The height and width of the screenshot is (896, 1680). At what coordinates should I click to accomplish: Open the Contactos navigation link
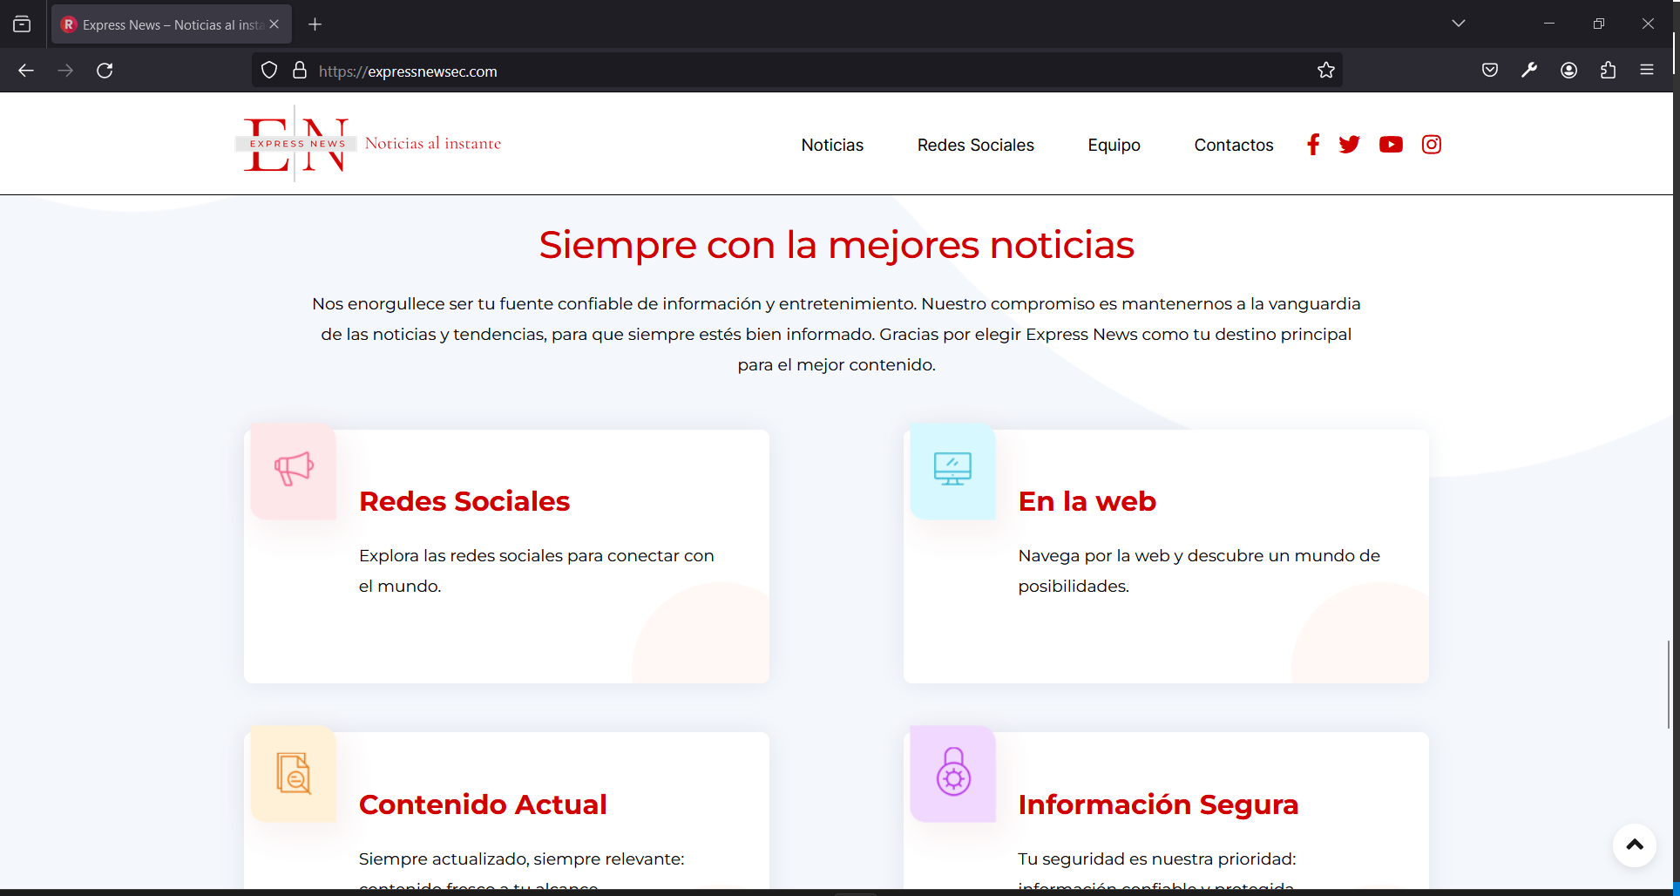(x=1234, y=146)
